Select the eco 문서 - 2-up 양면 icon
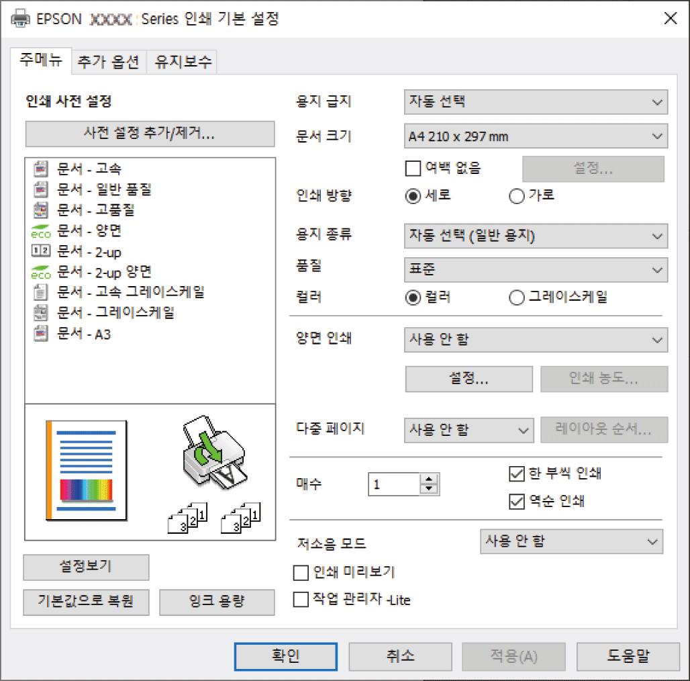The height and width of the screenshot is (681, 690). click(41, 273)
